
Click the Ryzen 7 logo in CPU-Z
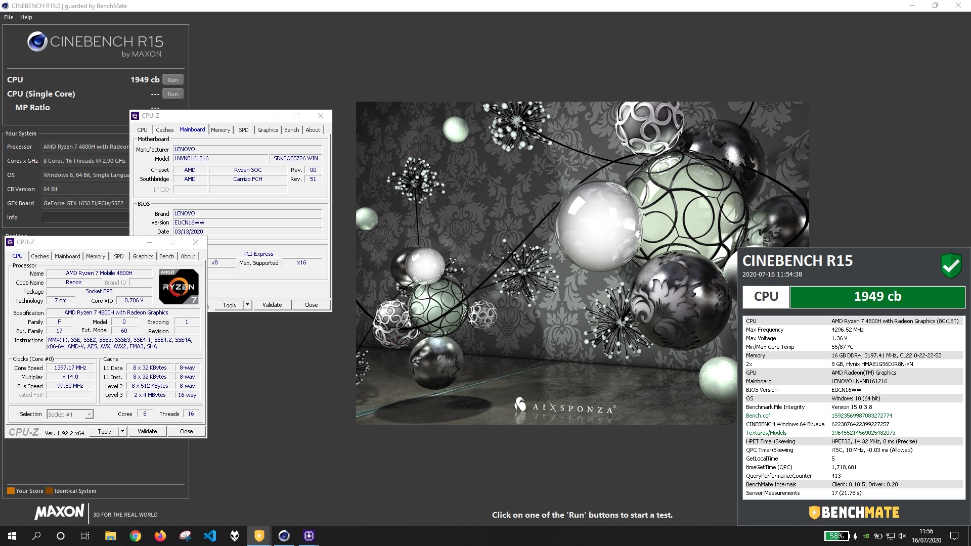pyautogui.click(x=179, y=286)
